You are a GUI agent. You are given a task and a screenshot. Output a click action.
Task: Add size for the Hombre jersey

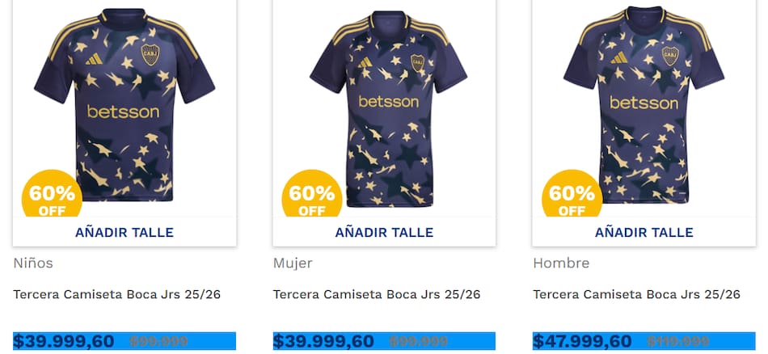point(644,232)
